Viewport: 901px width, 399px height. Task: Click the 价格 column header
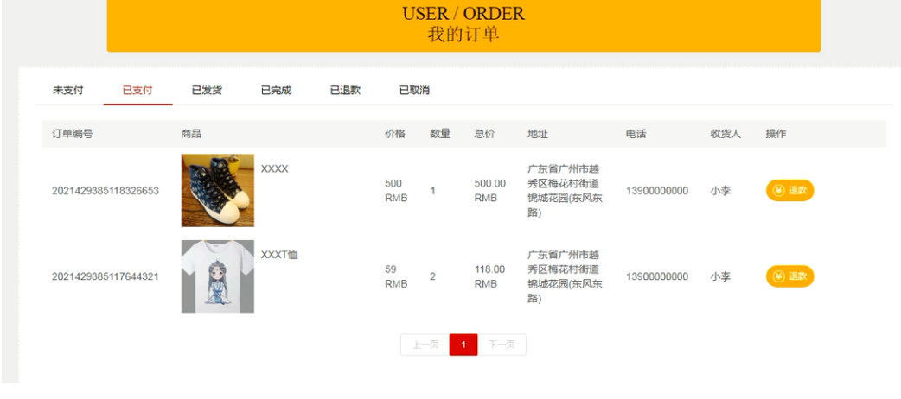pyautogui.click(x=395, y=134)
